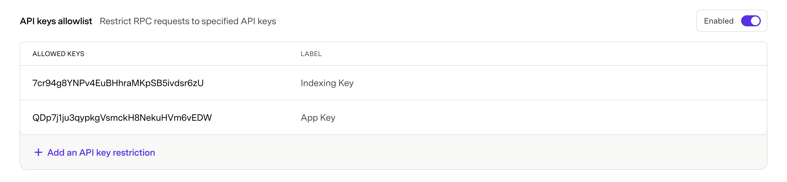Click the LABEL column header

(311, 54)
